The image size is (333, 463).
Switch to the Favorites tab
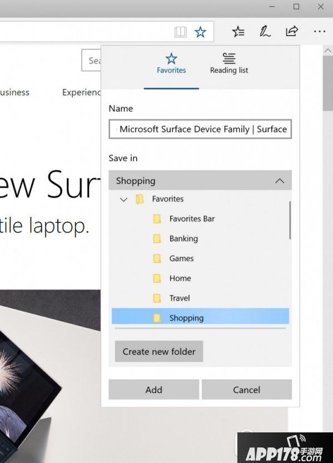(171, 63)
